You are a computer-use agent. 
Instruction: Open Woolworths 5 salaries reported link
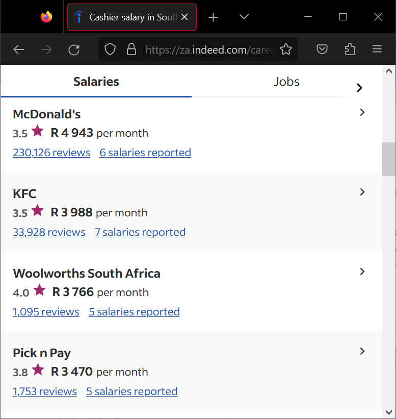134,312
